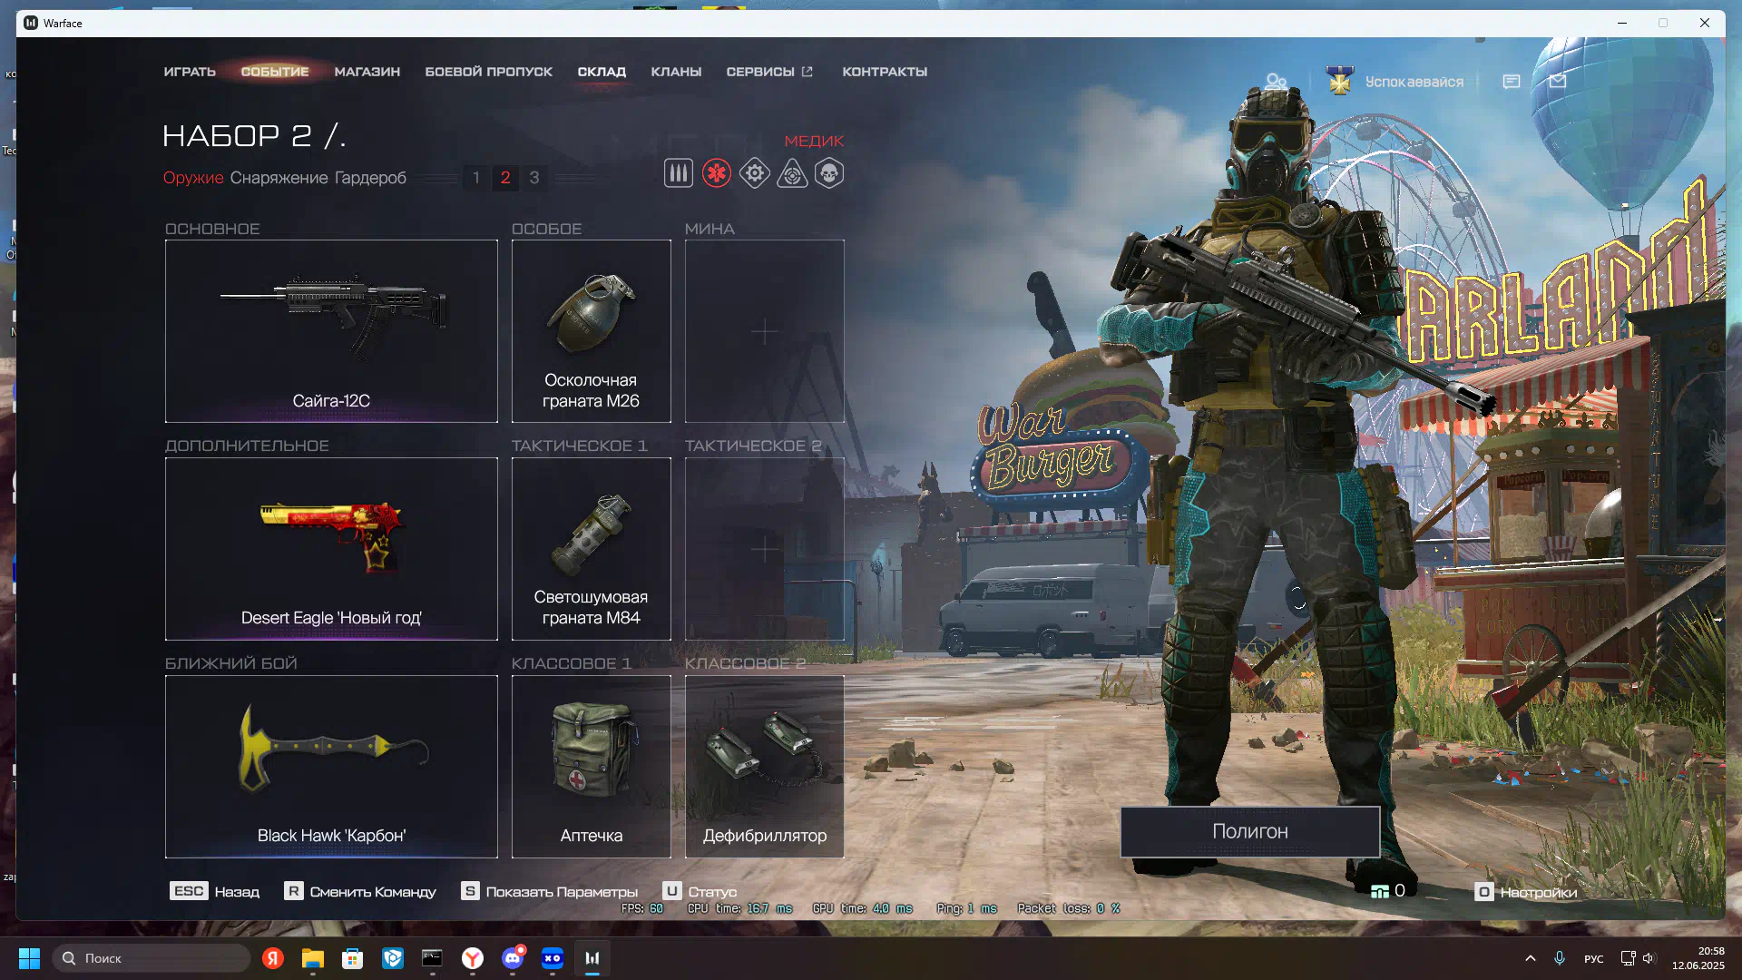Select the Сайга-12С primary weapon slot
Viewport: 1742px width, 980px height.
tap(331, 331)
